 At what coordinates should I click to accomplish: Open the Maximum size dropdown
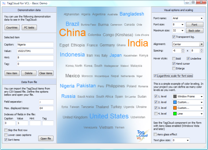[x=183, y=31]
